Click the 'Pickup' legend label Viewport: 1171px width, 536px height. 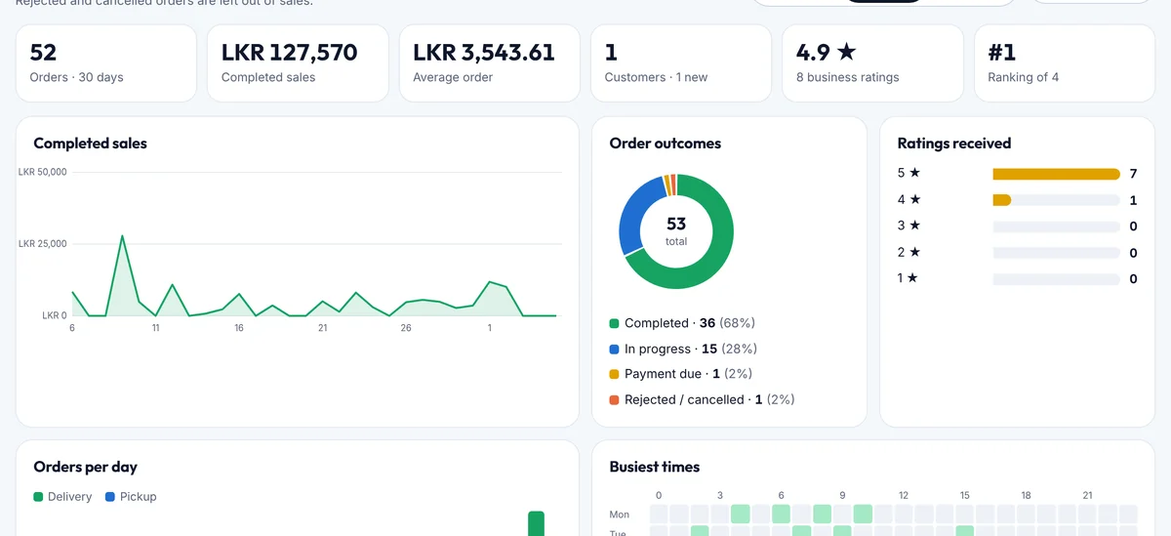(x=138, y=497)
